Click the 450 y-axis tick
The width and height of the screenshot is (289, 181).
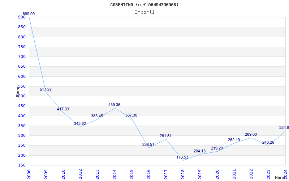(x=22, y=106)
